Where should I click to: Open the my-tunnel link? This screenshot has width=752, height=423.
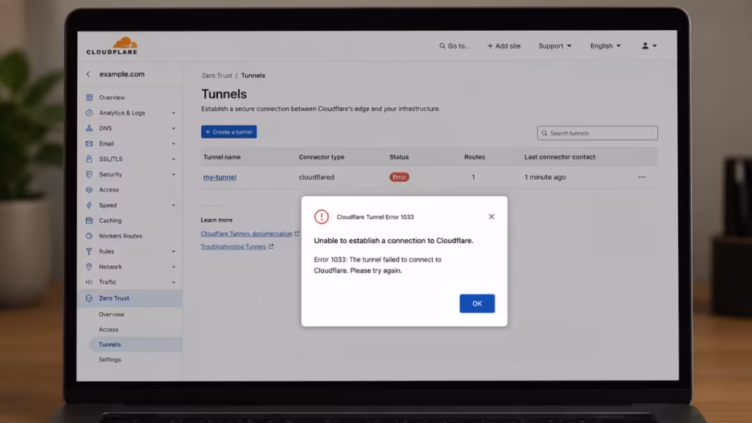[x=220, y=178]
